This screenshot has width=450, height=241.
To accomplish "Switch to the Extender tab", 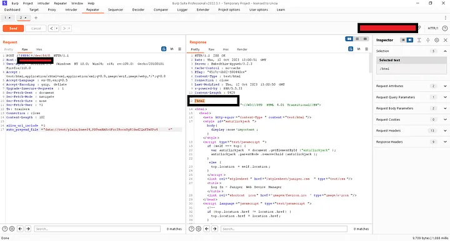I will point(203,10).
